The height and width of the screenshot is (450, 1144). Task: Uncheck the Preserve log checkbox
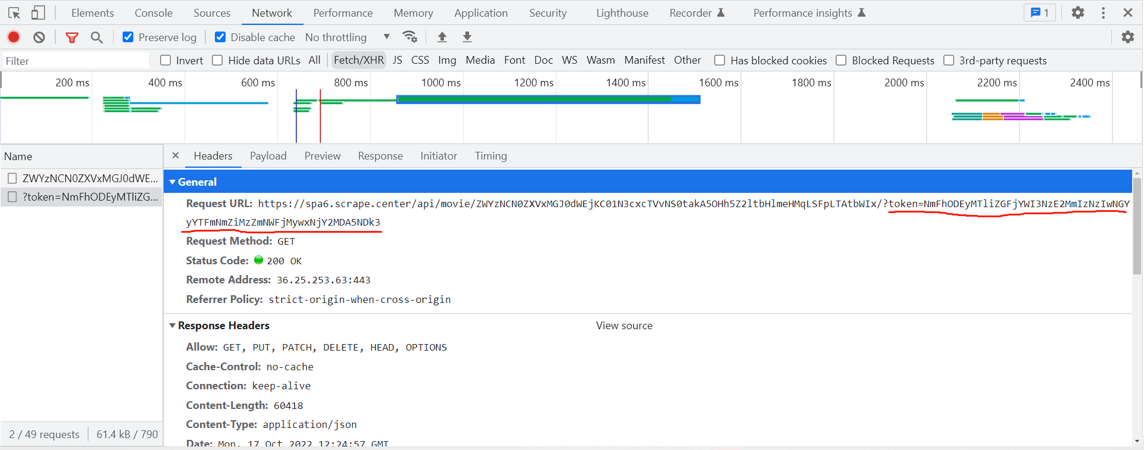point(128,37)
